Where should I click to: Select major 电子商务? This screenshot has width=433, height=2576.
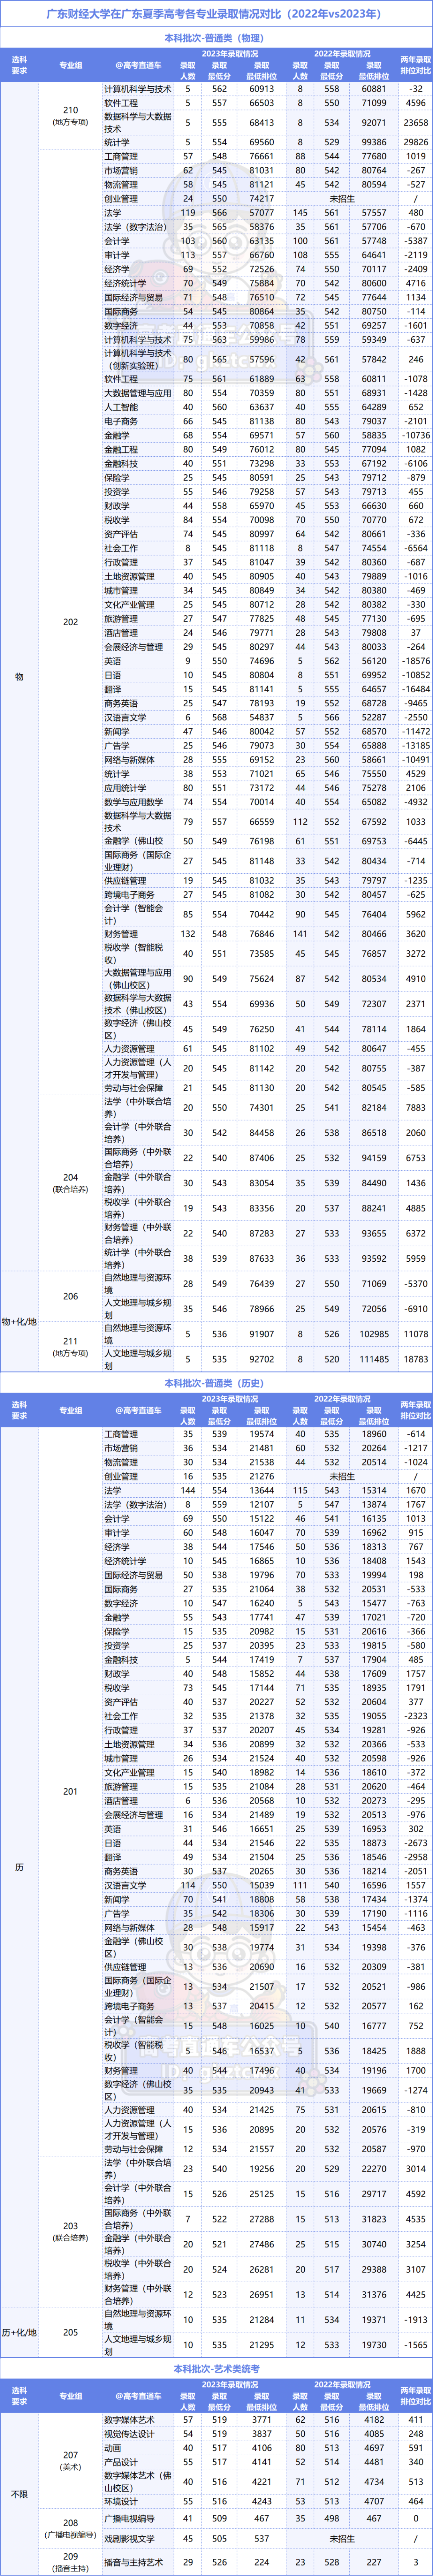coord(121,421)
